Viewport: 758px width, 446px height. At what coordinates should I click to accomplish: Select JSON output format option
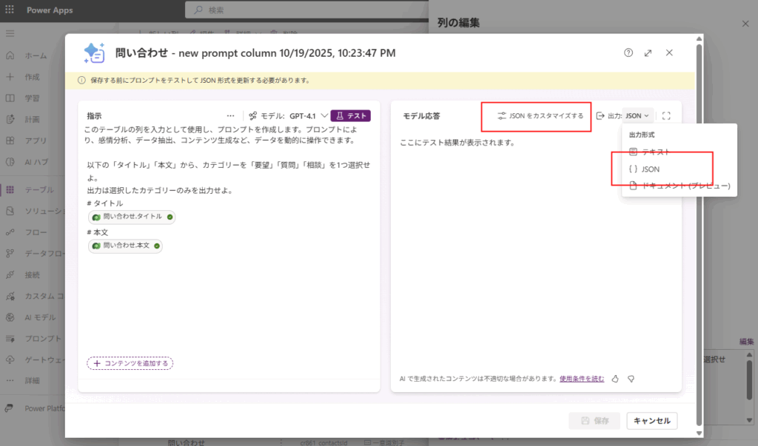click(648, 169)
